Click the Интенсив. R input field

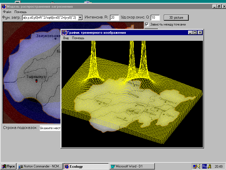coord(114,18)
